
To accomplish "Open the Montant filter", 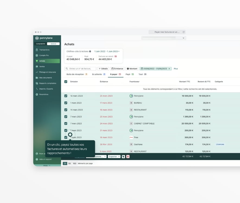I will [132, 69].
